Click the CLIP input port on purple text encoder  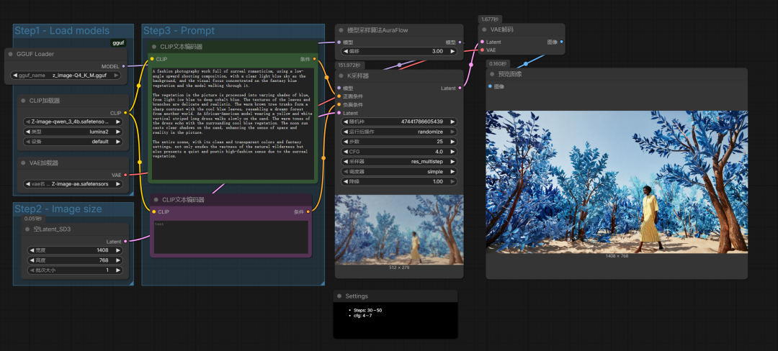[154, 212]
